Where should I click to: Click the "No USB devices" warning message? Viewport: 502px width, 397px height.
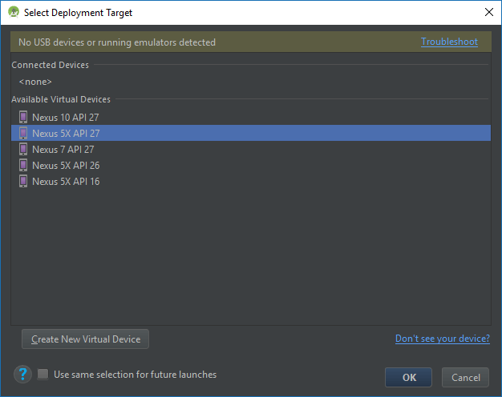click(117, 42)
